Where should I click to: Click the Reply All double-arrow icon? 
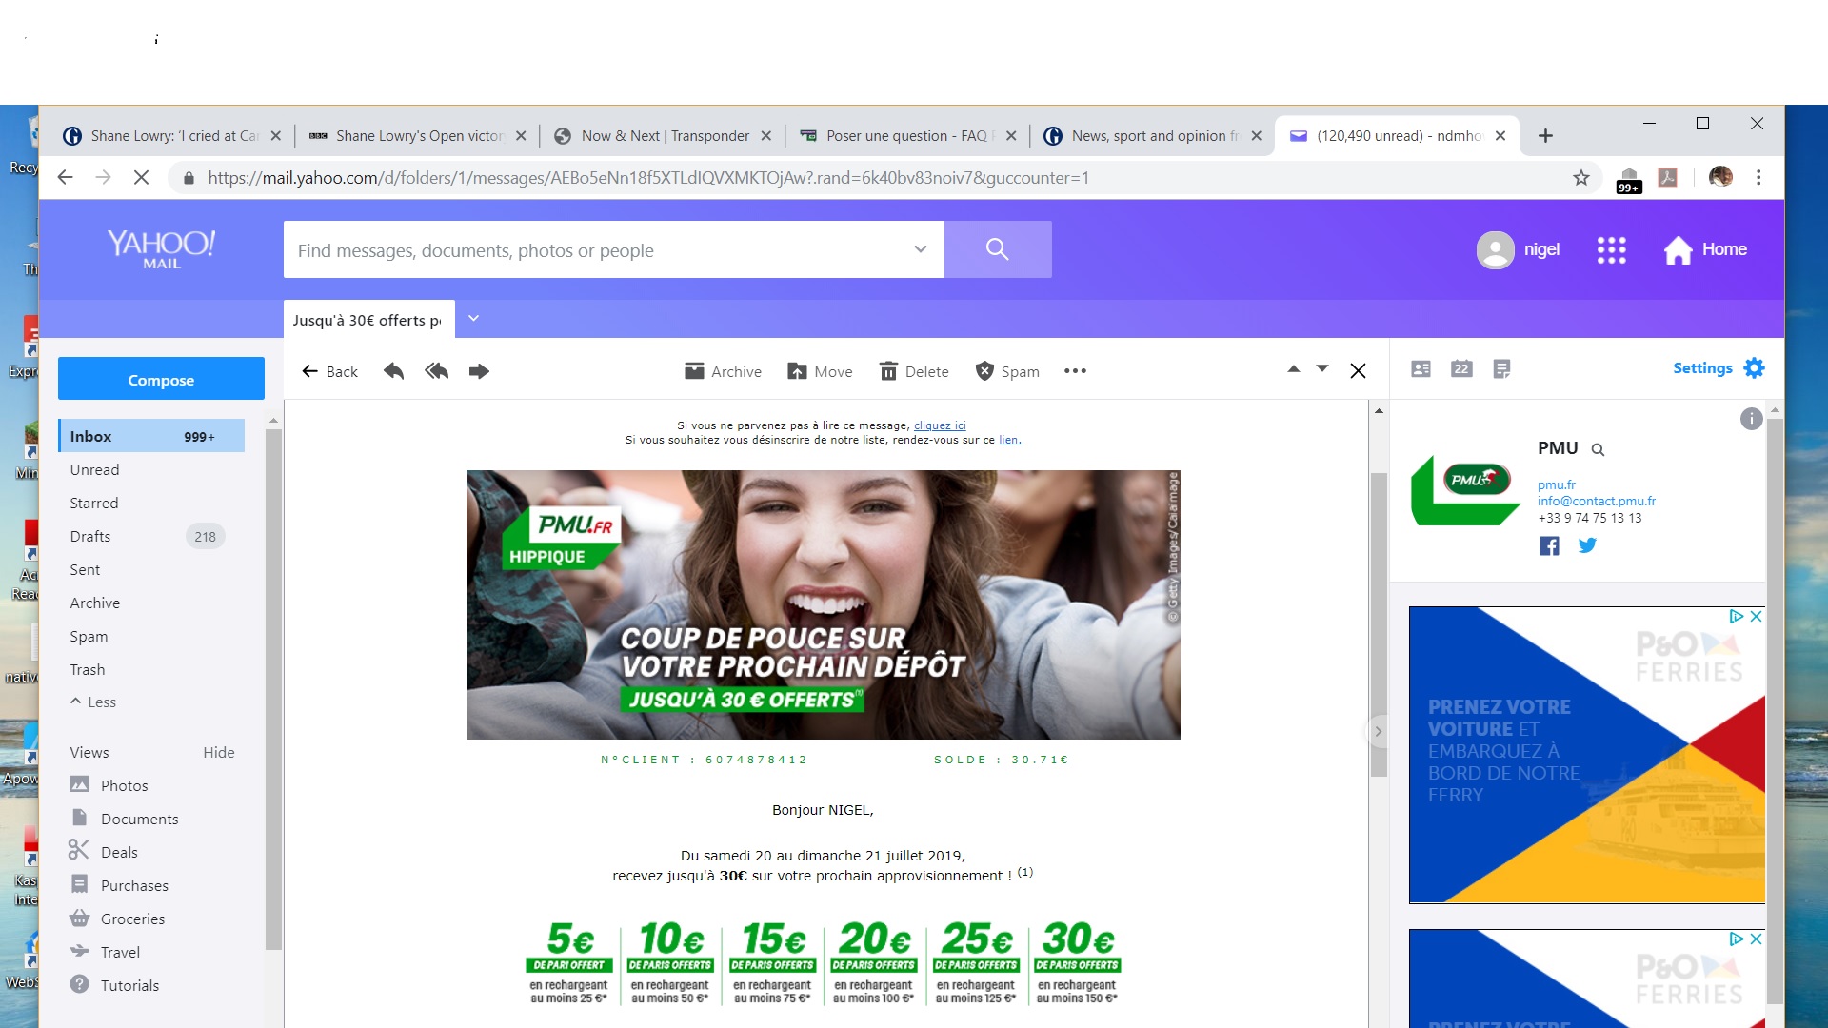pos(437,371)
